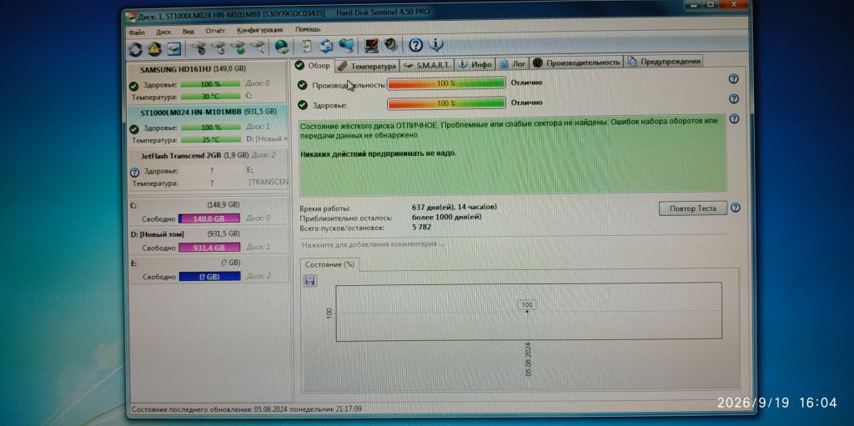Click the document report toolbar icon
This screenshot has width=854, height=426.
[307, 47]
